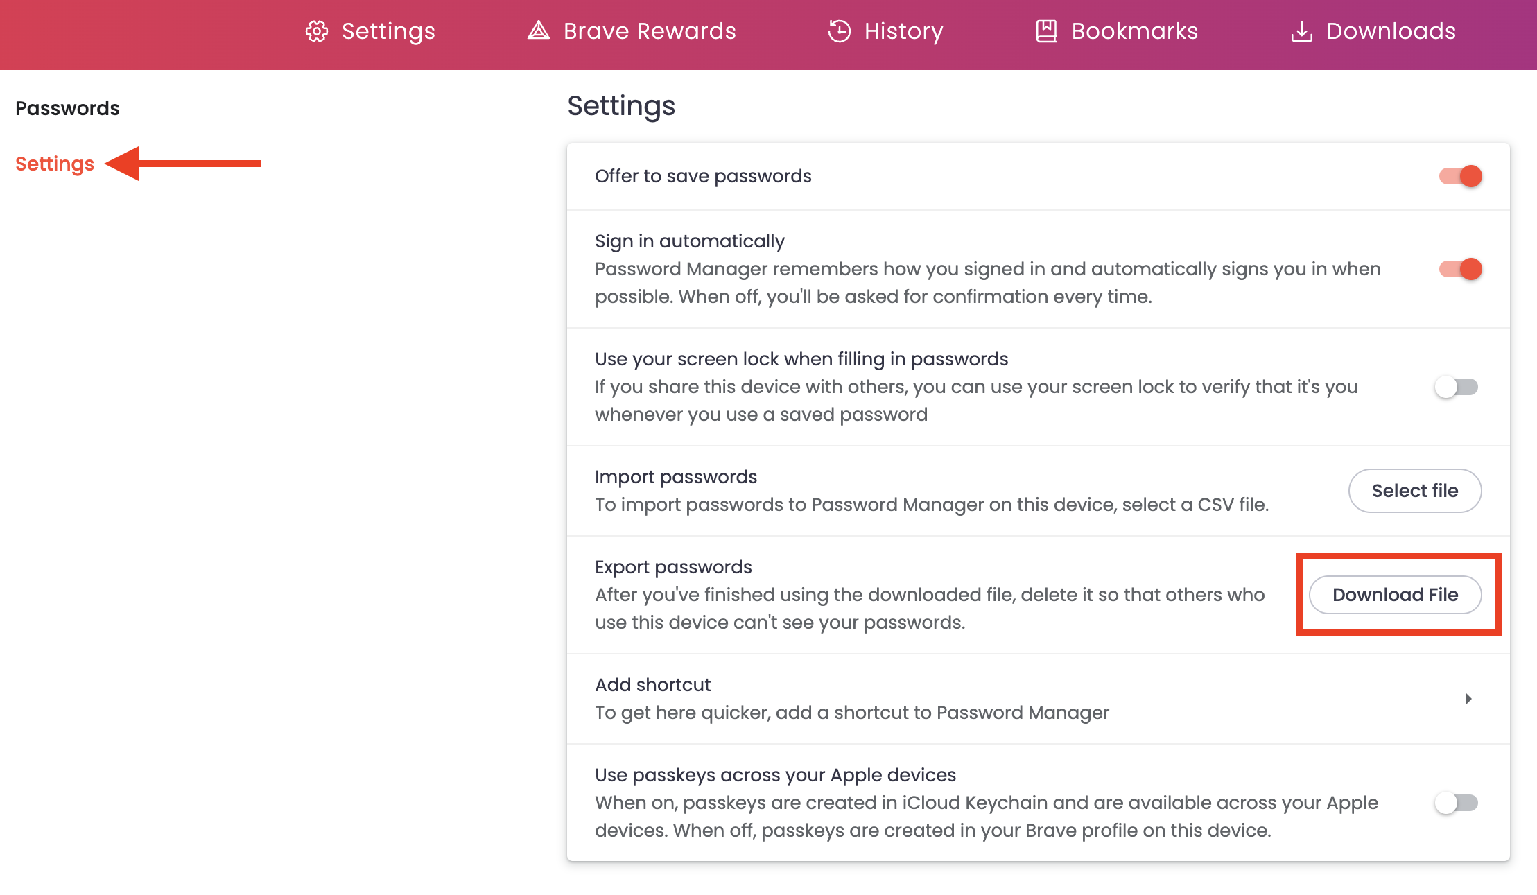Click the History clock icon
Image resolution: width=1537 pixels, height=895 pixels.
point(839,31)
